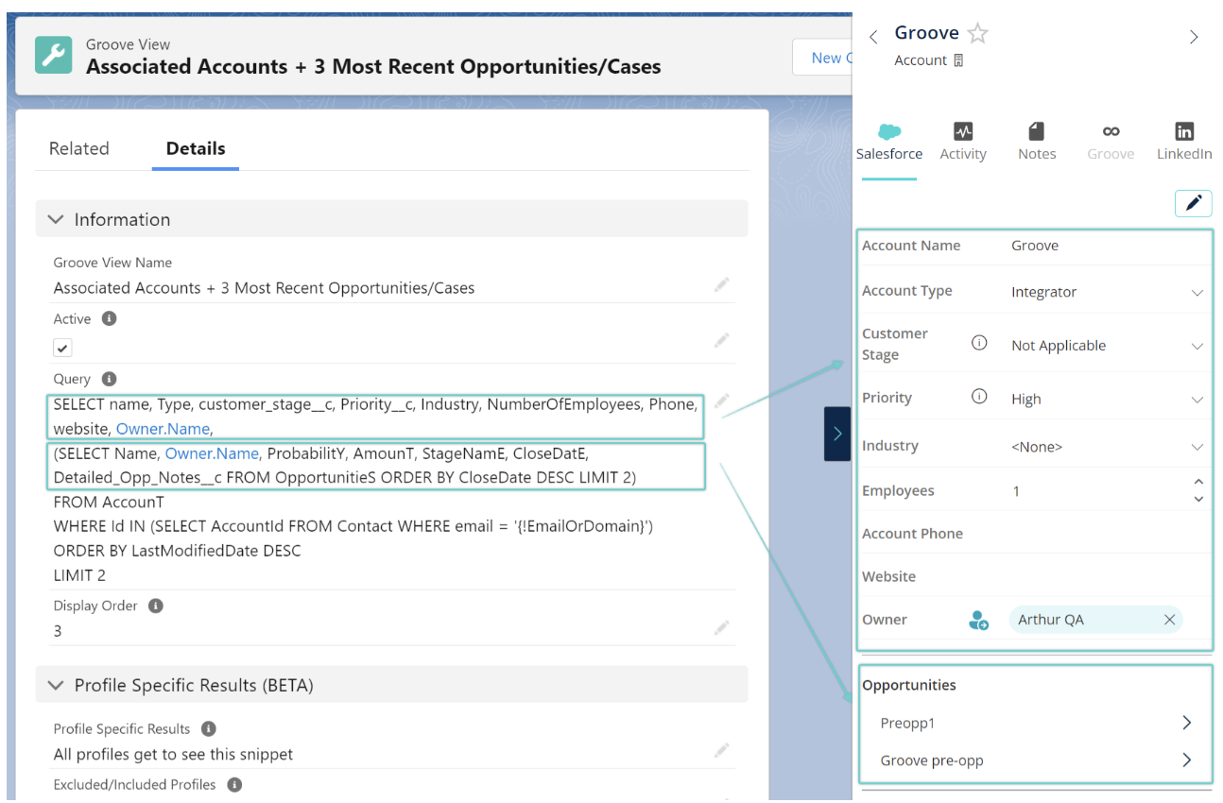Click the New button in header

pyautogui.click(x=822, y=58)
